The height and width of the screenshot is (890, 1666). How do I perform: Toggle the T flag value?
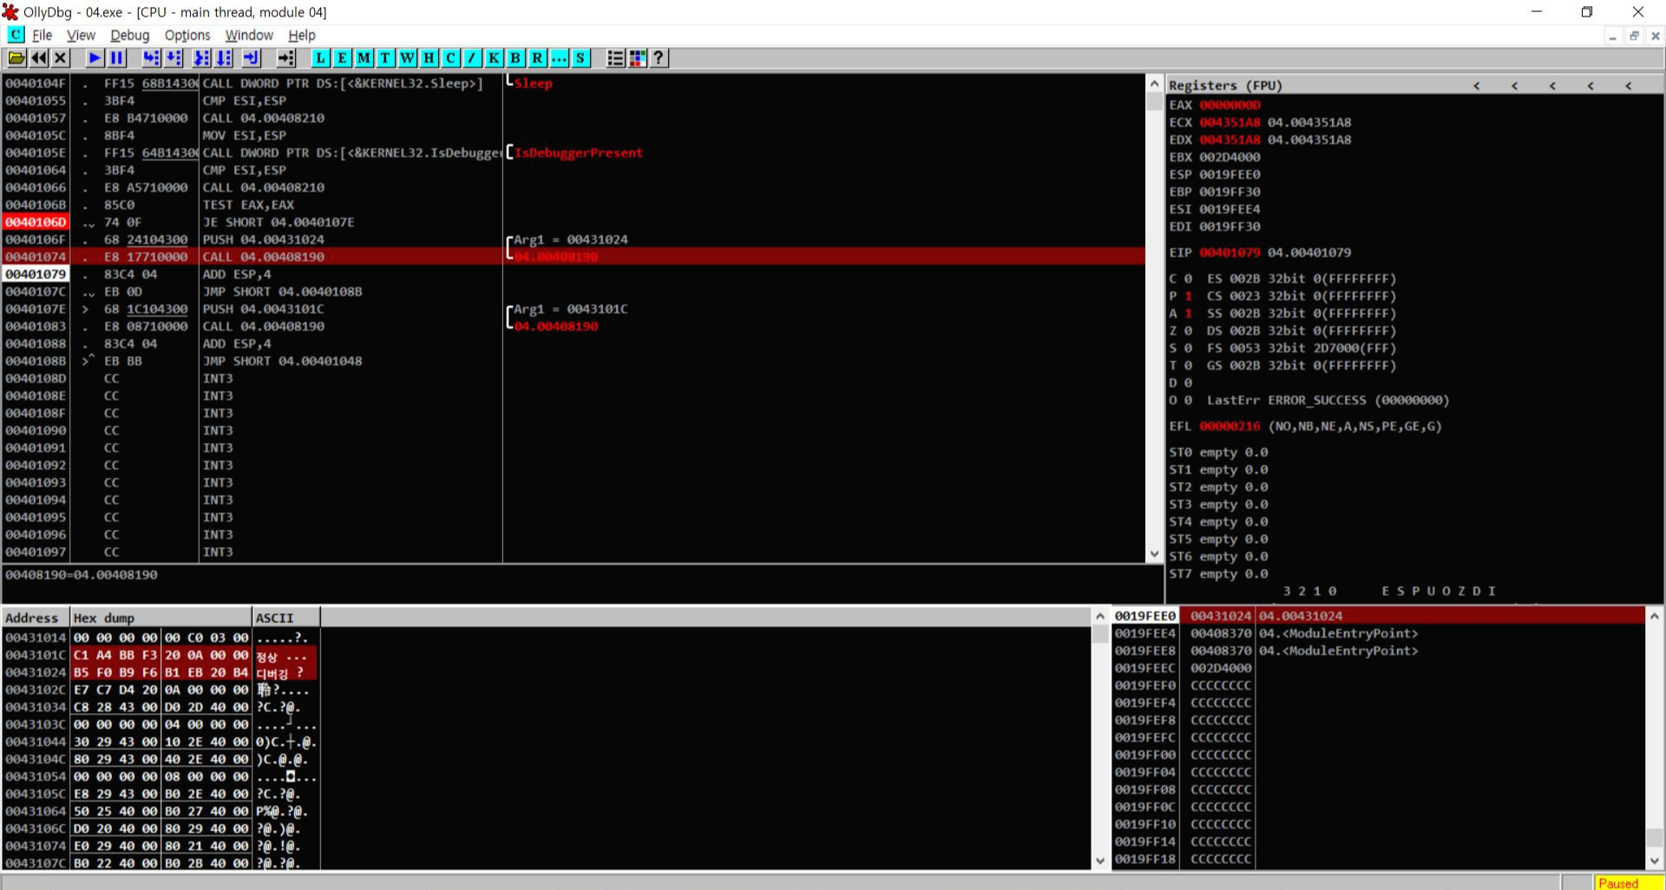point(1188,365)
